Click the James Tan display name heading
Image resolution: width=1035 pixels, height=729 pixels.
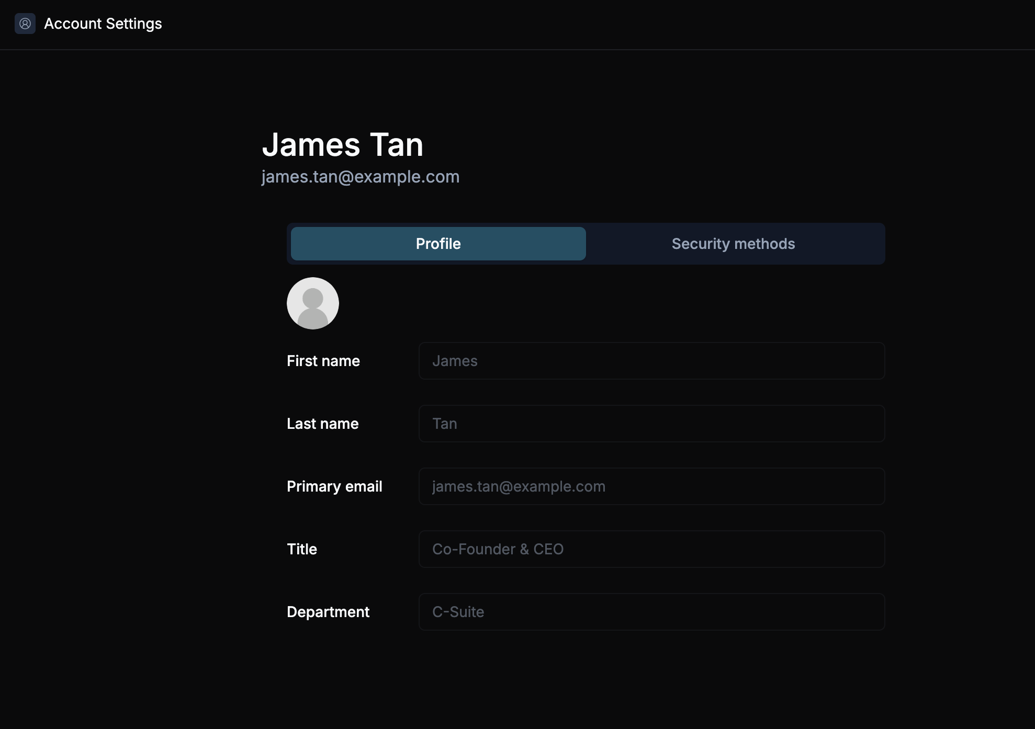343,145
